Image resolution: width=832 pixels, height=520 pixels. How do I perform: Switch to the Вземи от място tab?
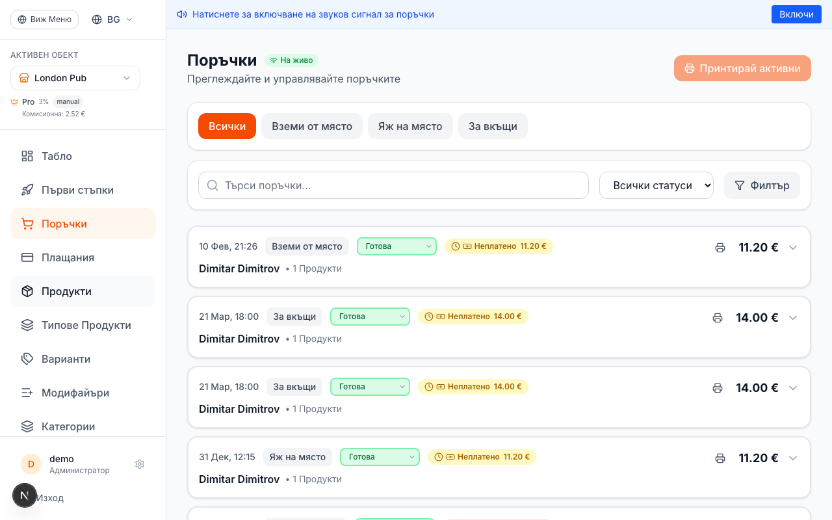point(312,126)
